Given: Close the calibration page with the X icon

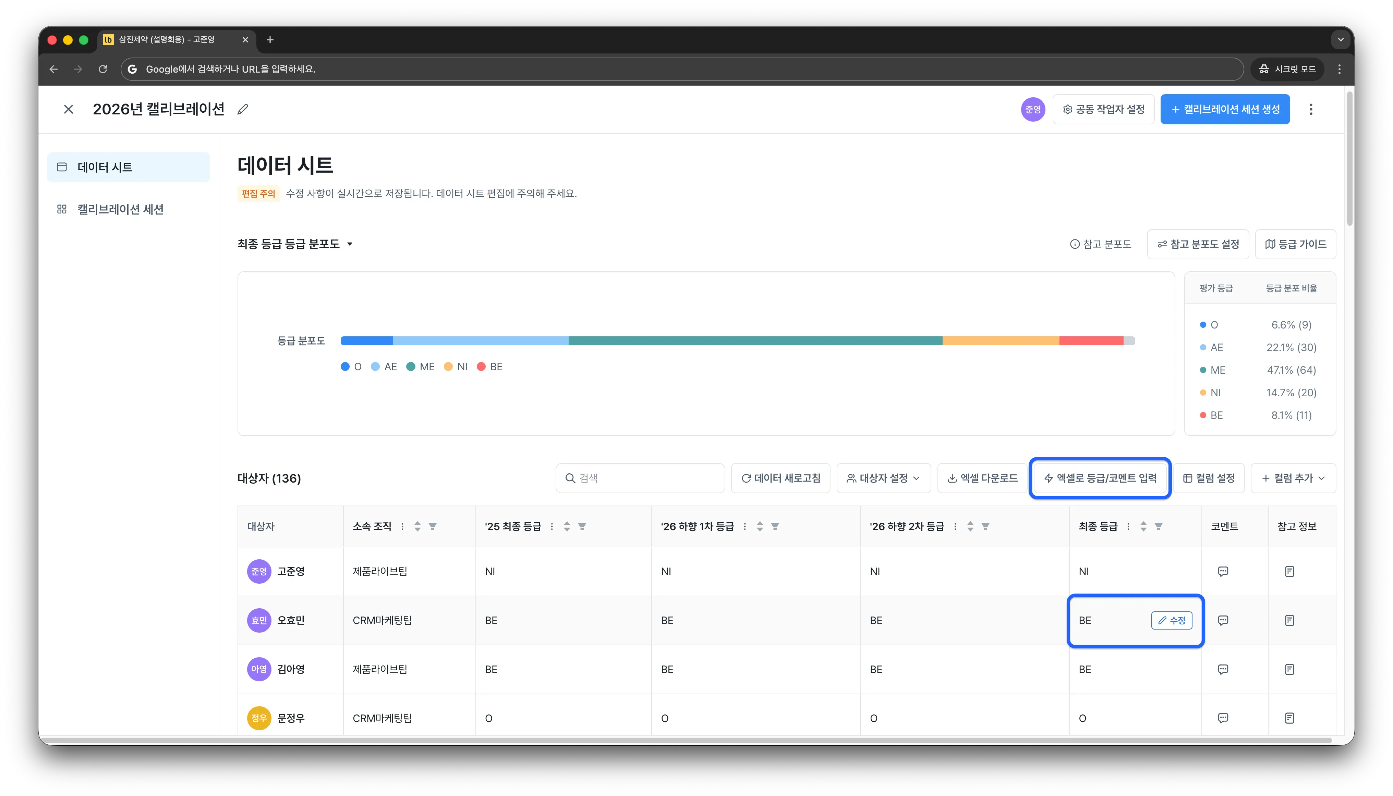Looking at the screenshot, I should [69, 109].
